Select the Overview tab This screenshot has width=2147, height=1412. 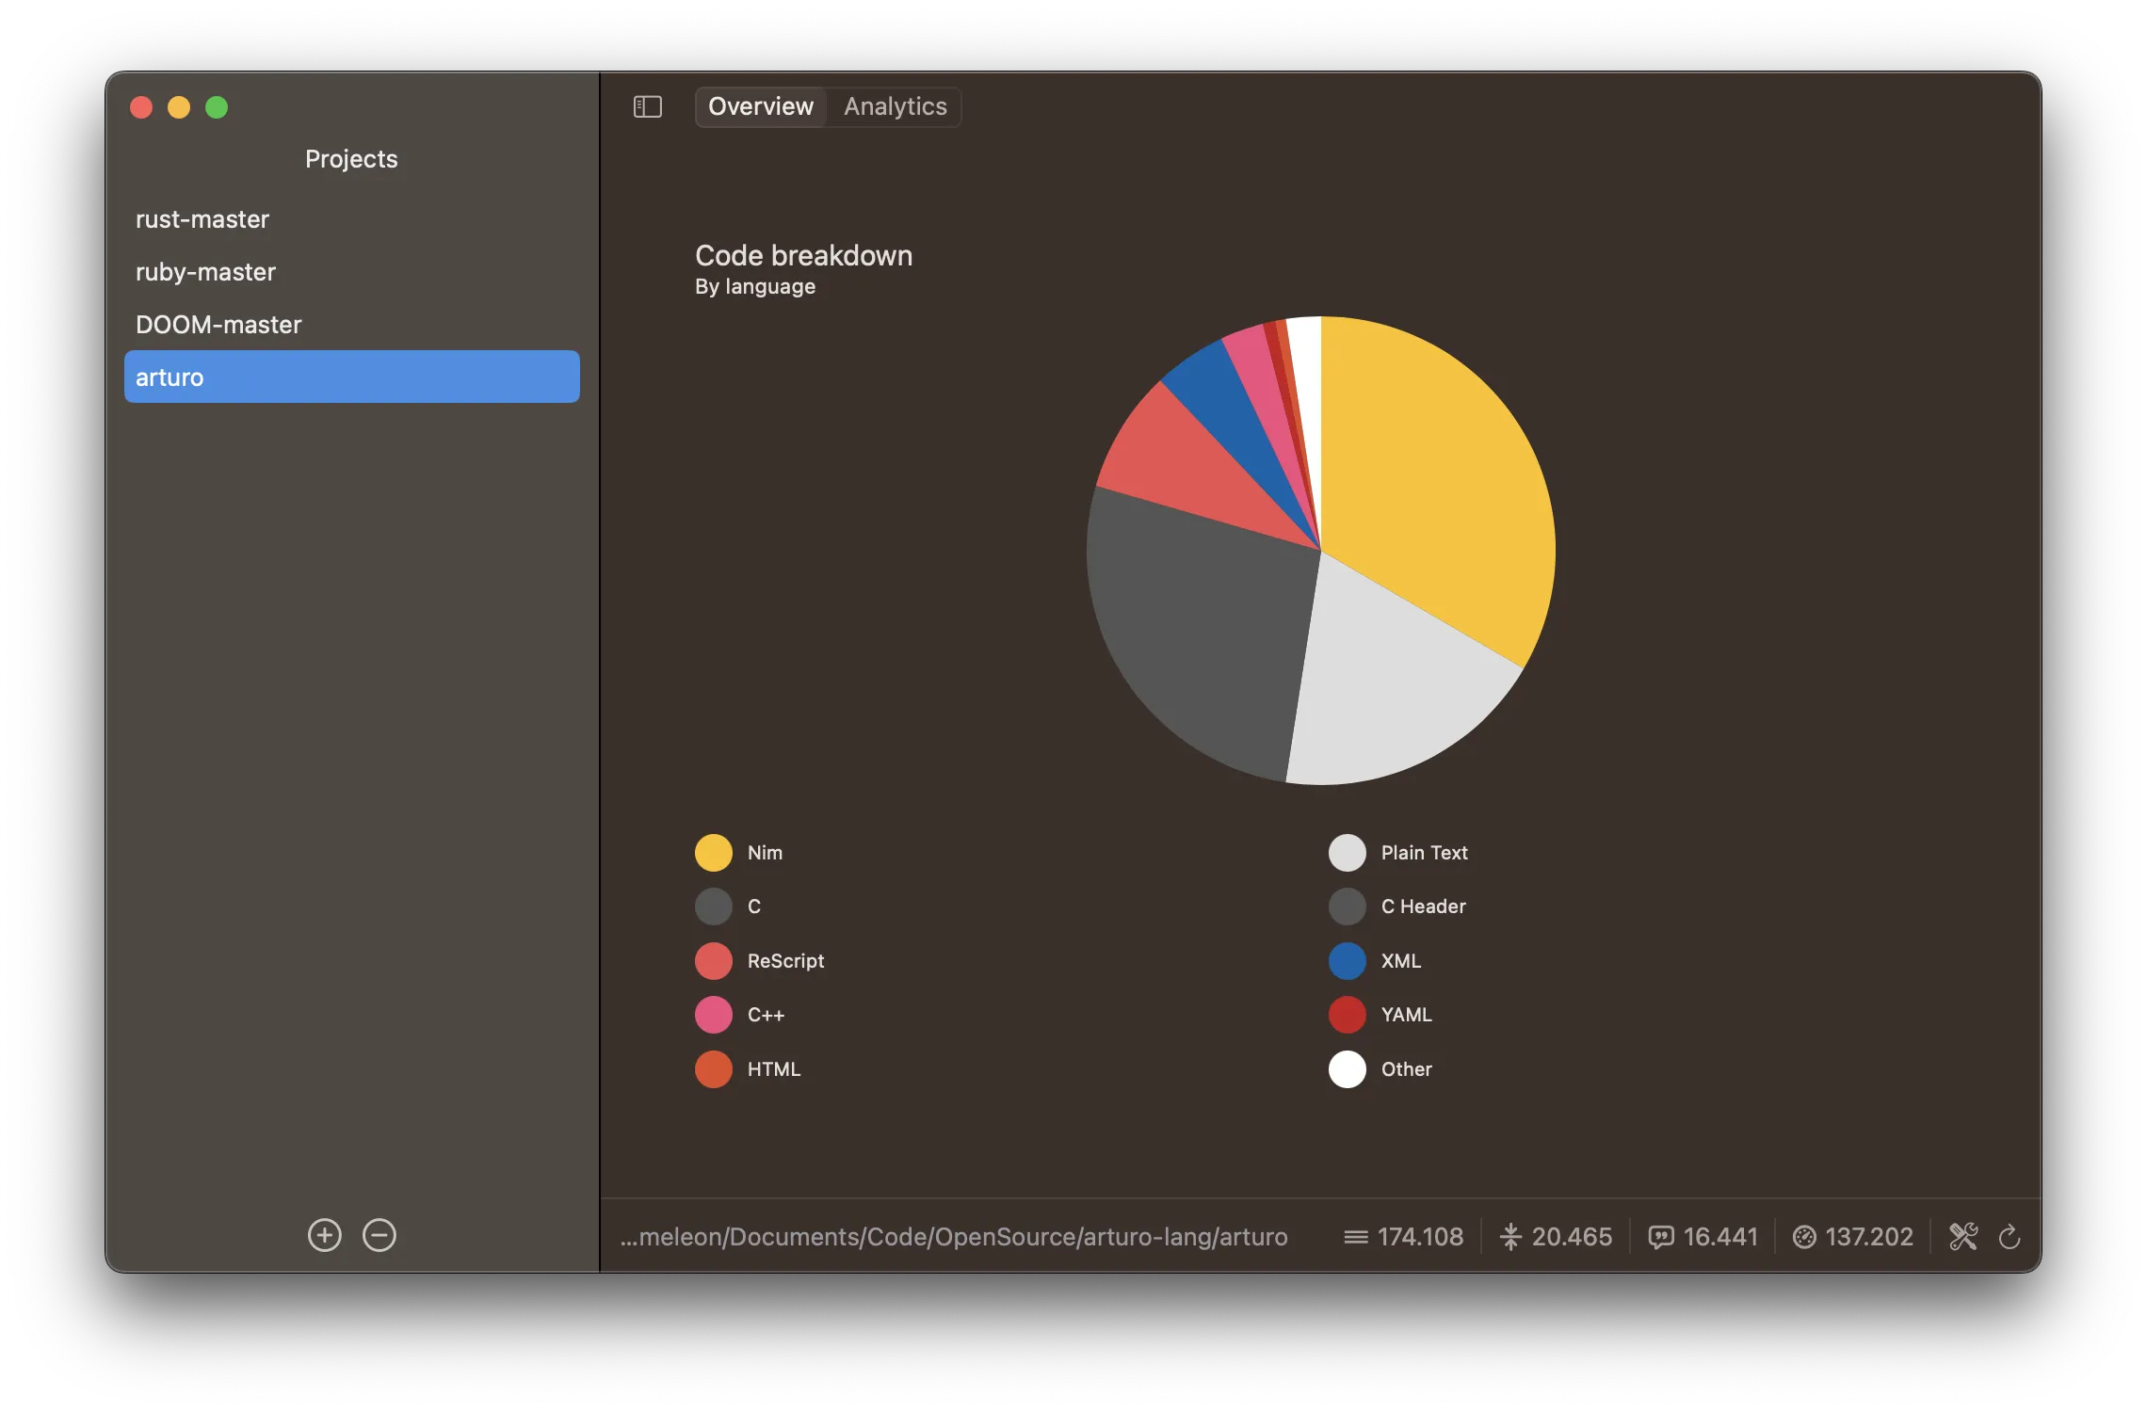point(761,106)
